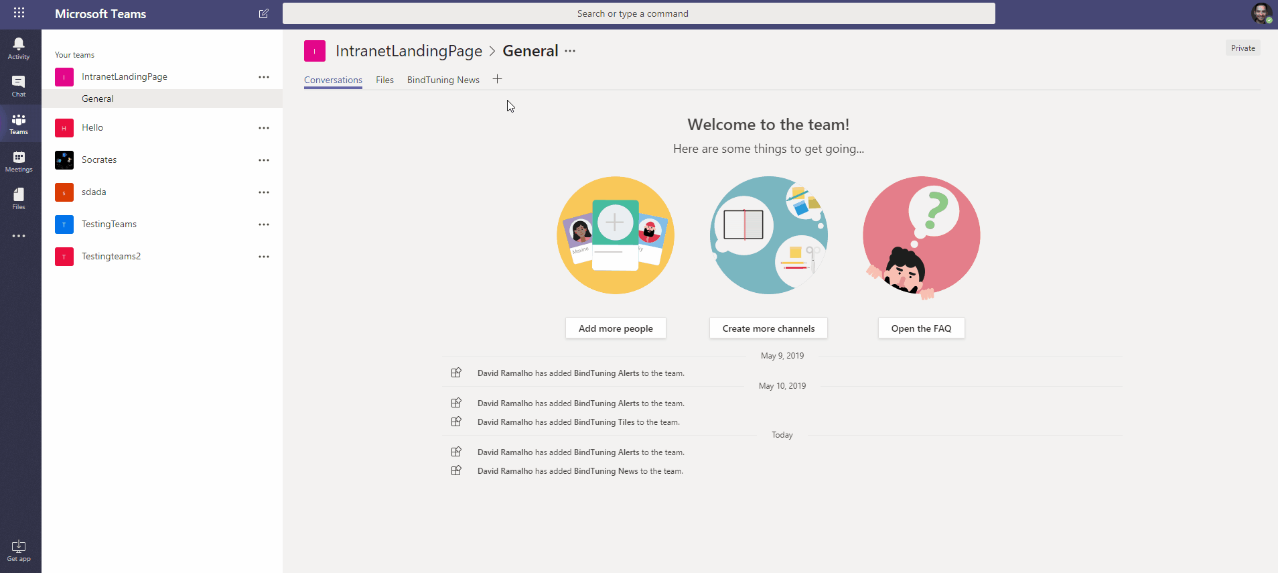Open the app launcher waffle icon
Screen dimensions: 1278x573
19,13
